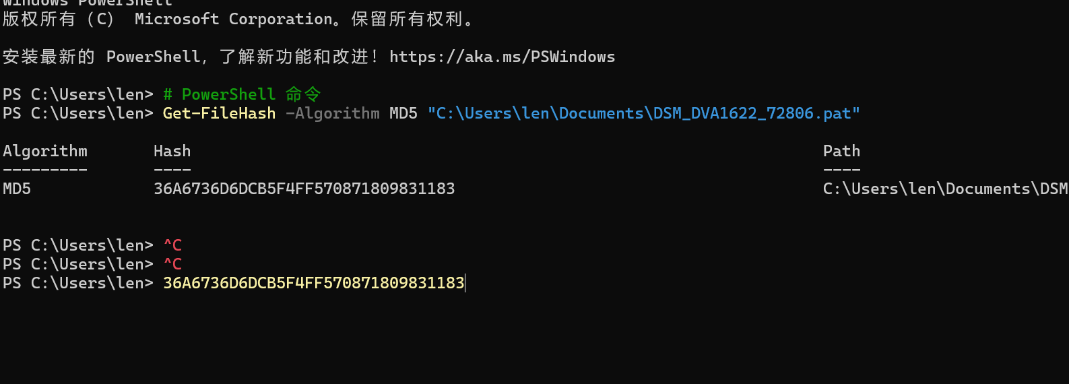Screen dimensions: 1069x384
Task: Click the '保留所有权利' text
Action: coord(407,19)
